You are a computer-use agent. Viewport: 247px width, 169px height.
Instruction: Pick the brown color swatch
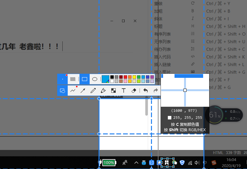[121, 81]
